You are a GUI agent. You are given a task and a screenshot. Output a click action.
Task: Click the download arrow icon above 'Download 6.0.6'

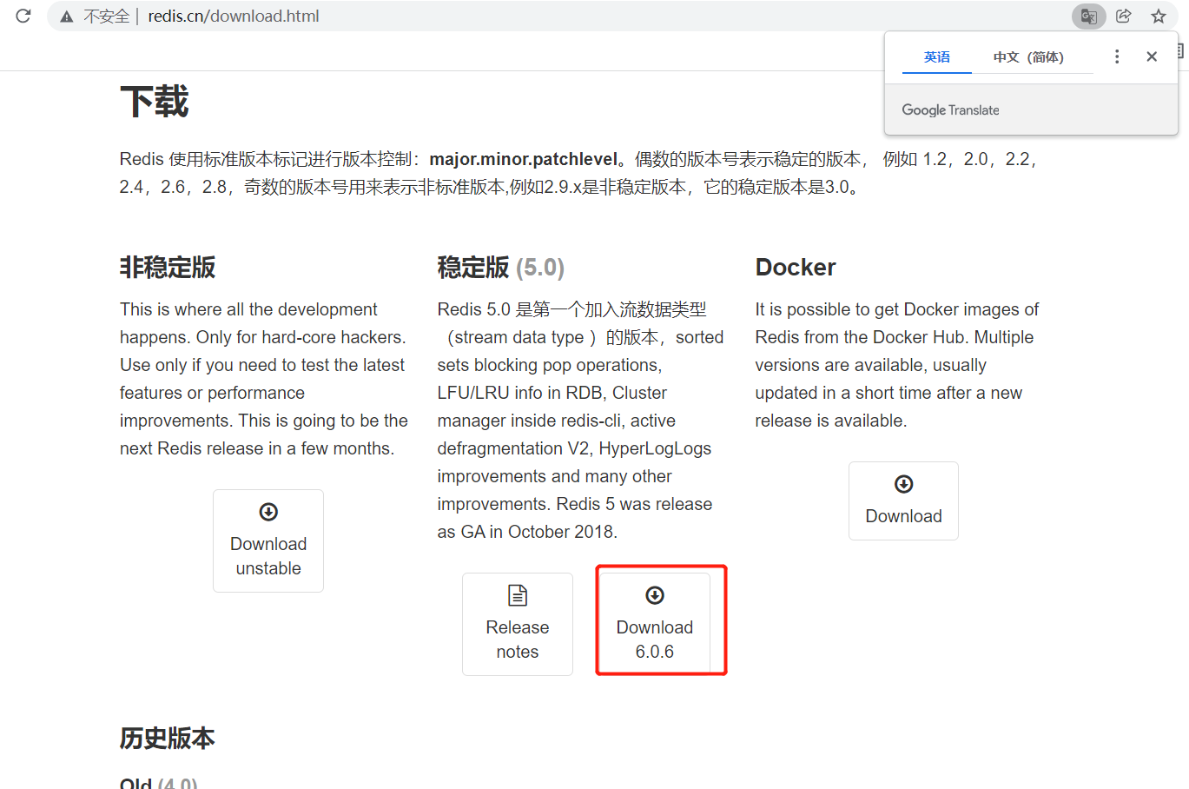[x=655, y=595]
